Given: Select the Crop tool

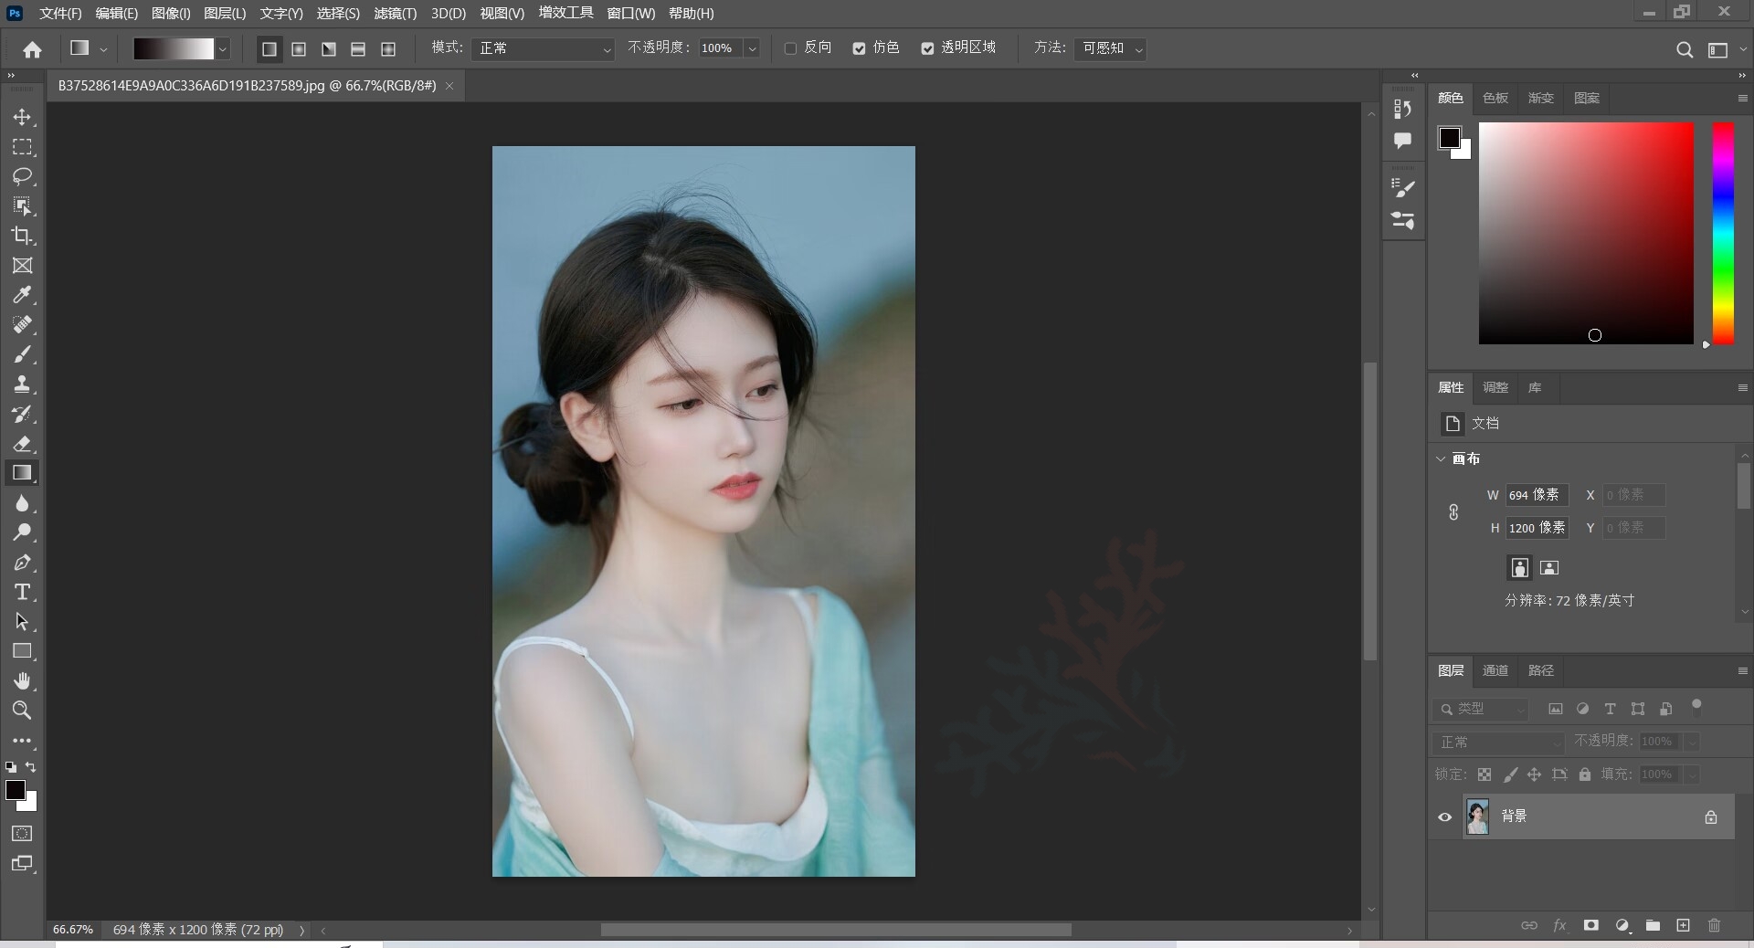Looking at the screenshot, I should tap(22, 236).
